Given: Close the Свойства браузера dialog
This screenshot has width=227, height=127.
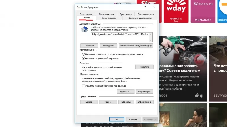Looking at the screenshot, I should pyautogui.click(x=154, y=7).
